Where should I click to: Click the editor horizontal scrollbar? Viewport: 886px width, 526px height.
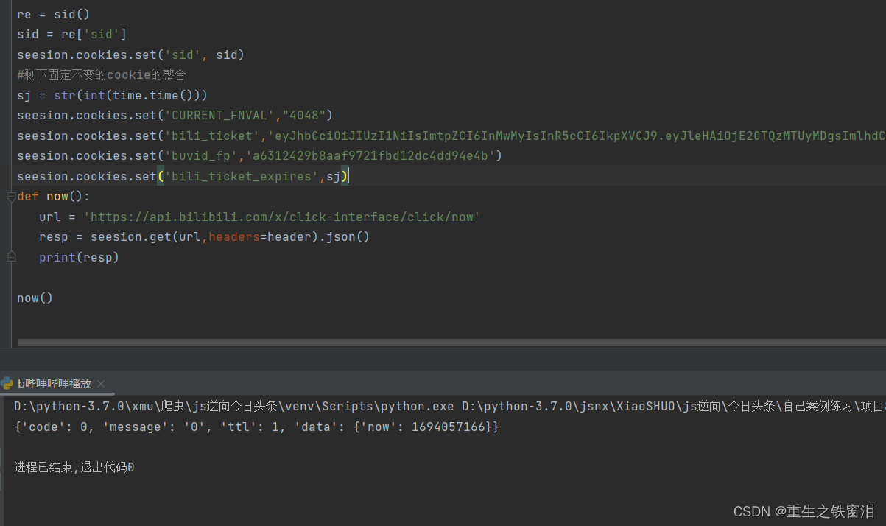click(451, 343)
